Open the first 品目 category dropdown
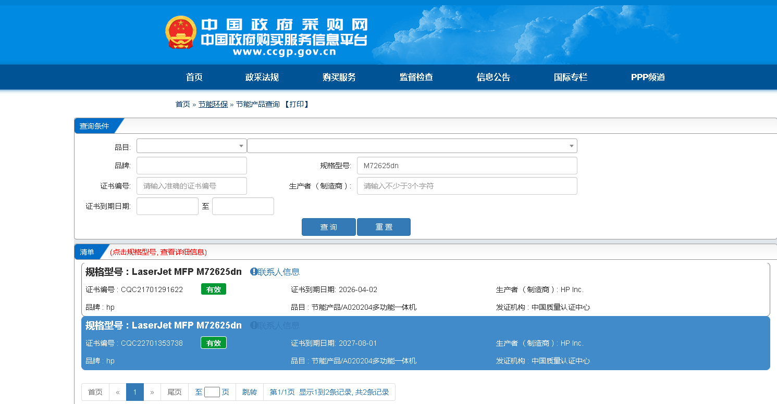 tap(191, 146)
